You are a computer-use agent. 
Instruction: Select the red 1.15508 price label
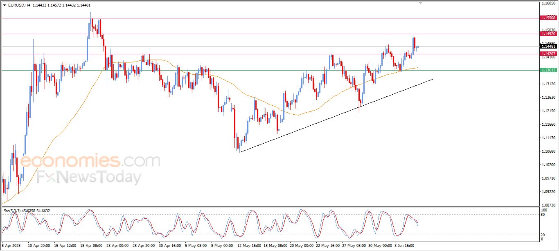point(548,18)
